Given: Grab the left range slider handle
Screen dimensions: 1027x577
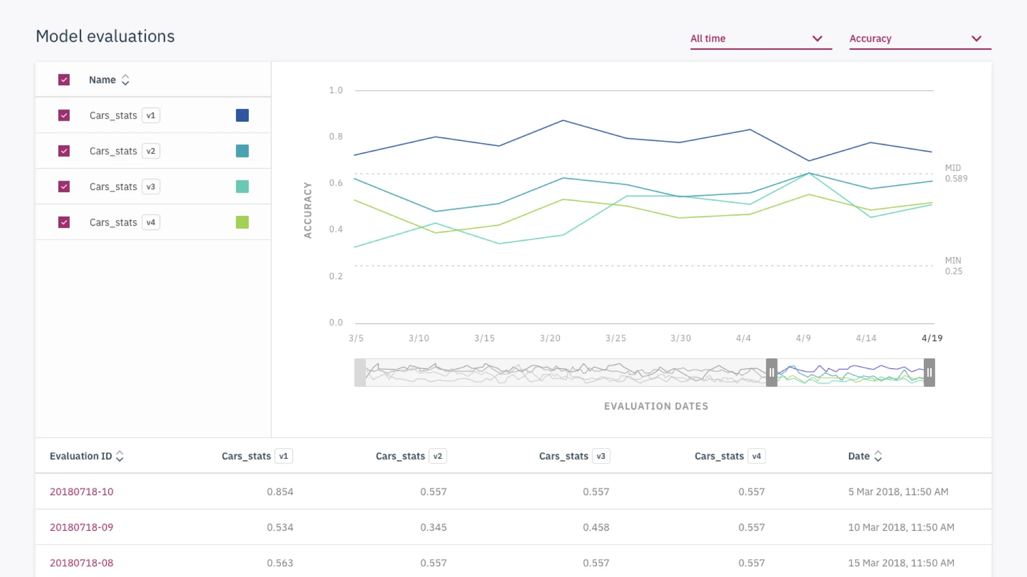Looking at the screenshot, I should pyautogui.click(x=771, y=373).
